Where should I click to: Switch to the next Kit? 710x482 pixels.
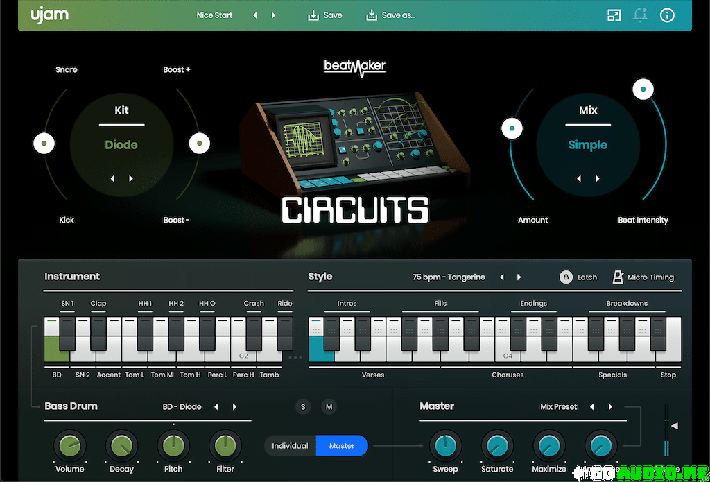click(x=131, y=178)
